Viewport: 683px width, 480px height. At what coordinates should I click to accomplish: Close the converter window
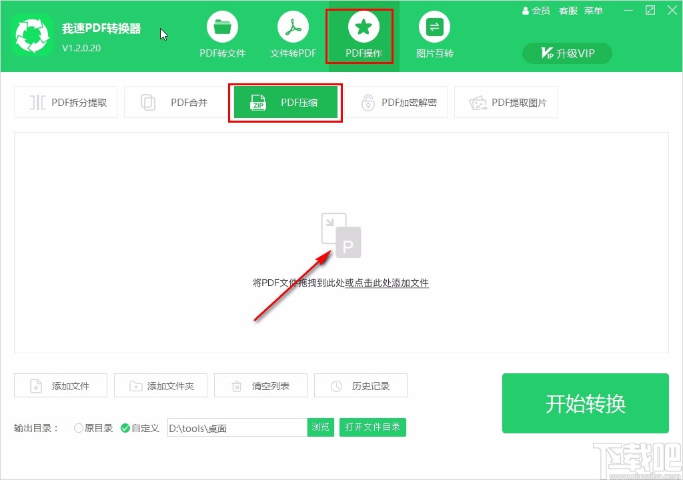pos(672,11)
